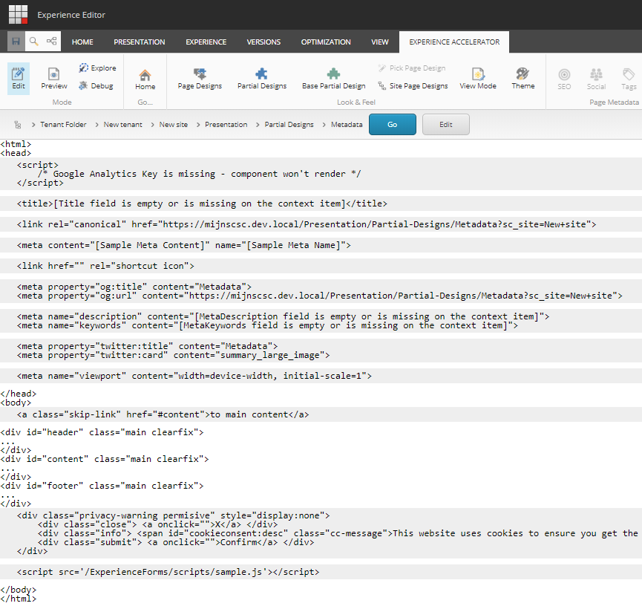Select the canonical link rendering
Screen dimensions: 642x609
click(x=321, y=224)
